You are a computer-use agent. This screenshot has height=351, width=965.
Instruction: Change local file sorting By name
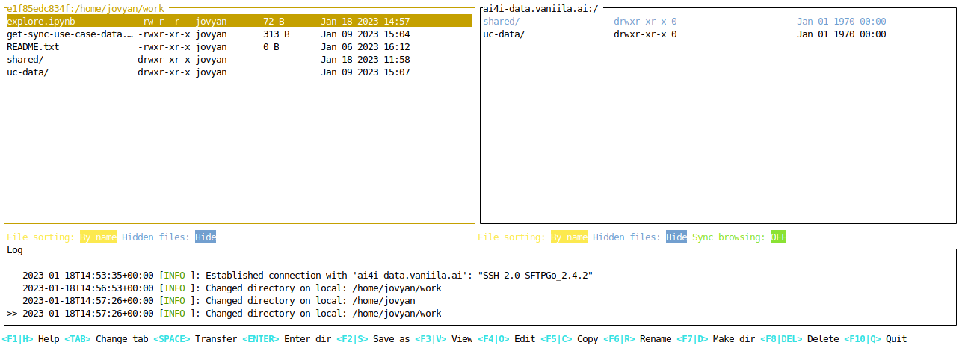pos(98,237)
